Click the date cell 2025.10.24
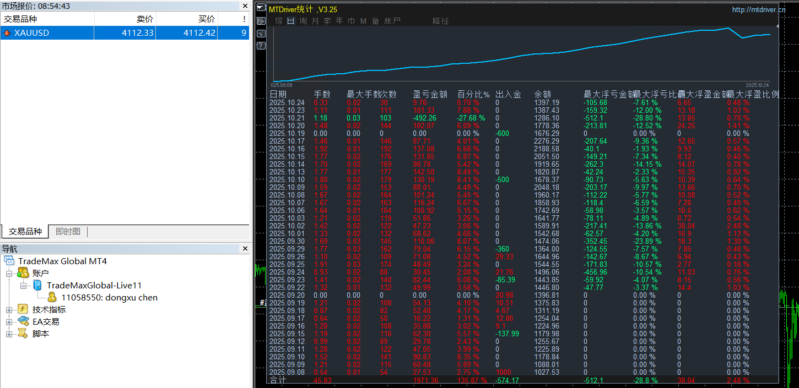This screenshot has height=388, width=799. tap(287, 102)
